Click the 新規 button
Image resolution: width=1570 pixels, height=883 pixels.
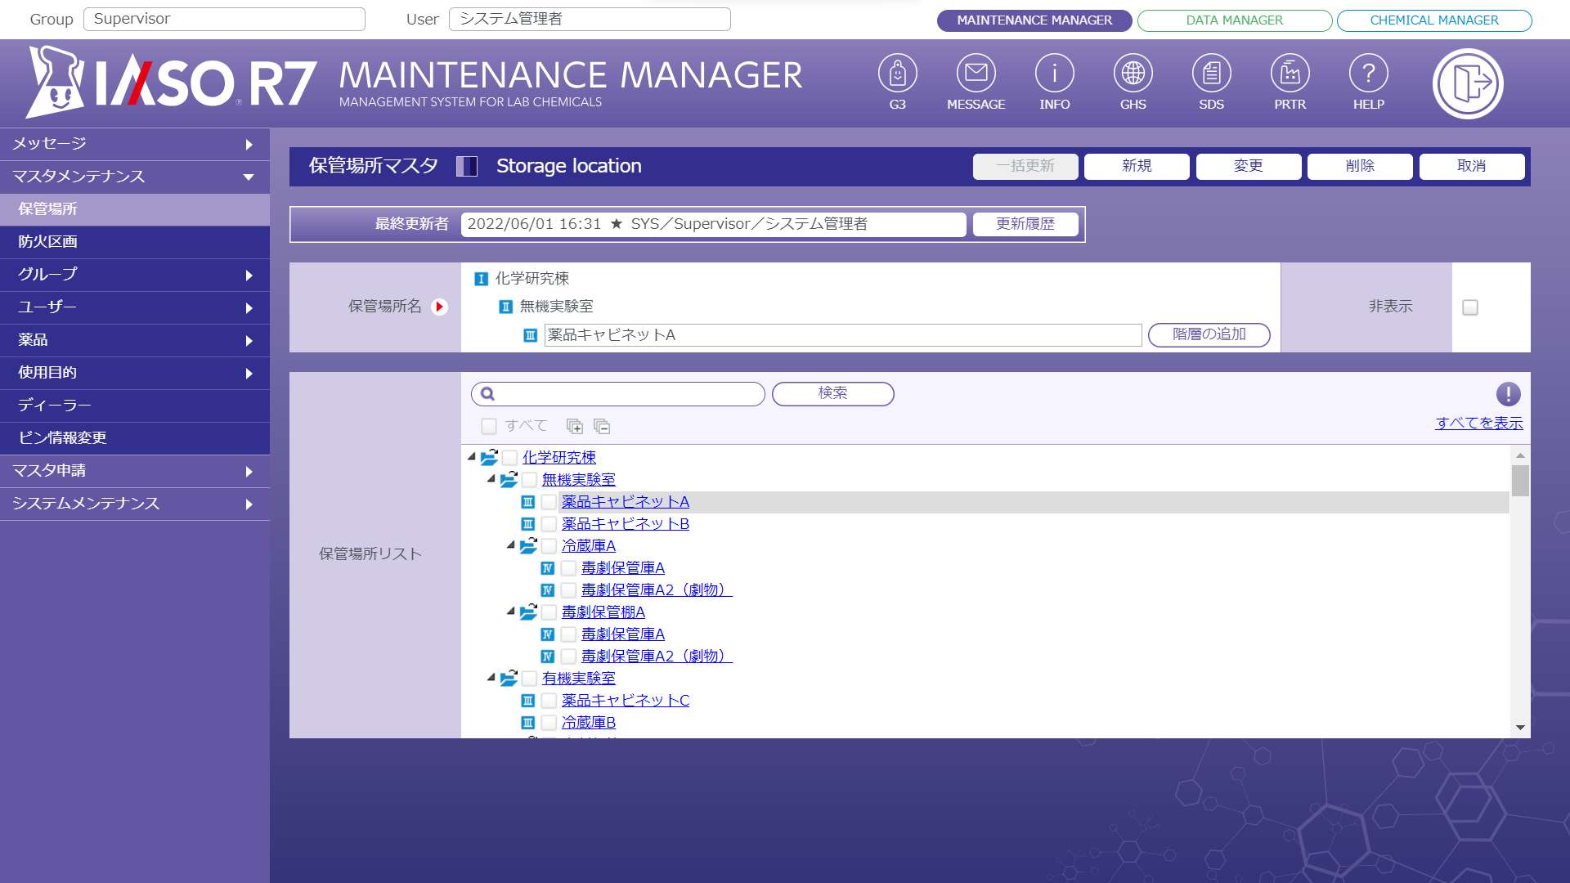point(1137,166)
